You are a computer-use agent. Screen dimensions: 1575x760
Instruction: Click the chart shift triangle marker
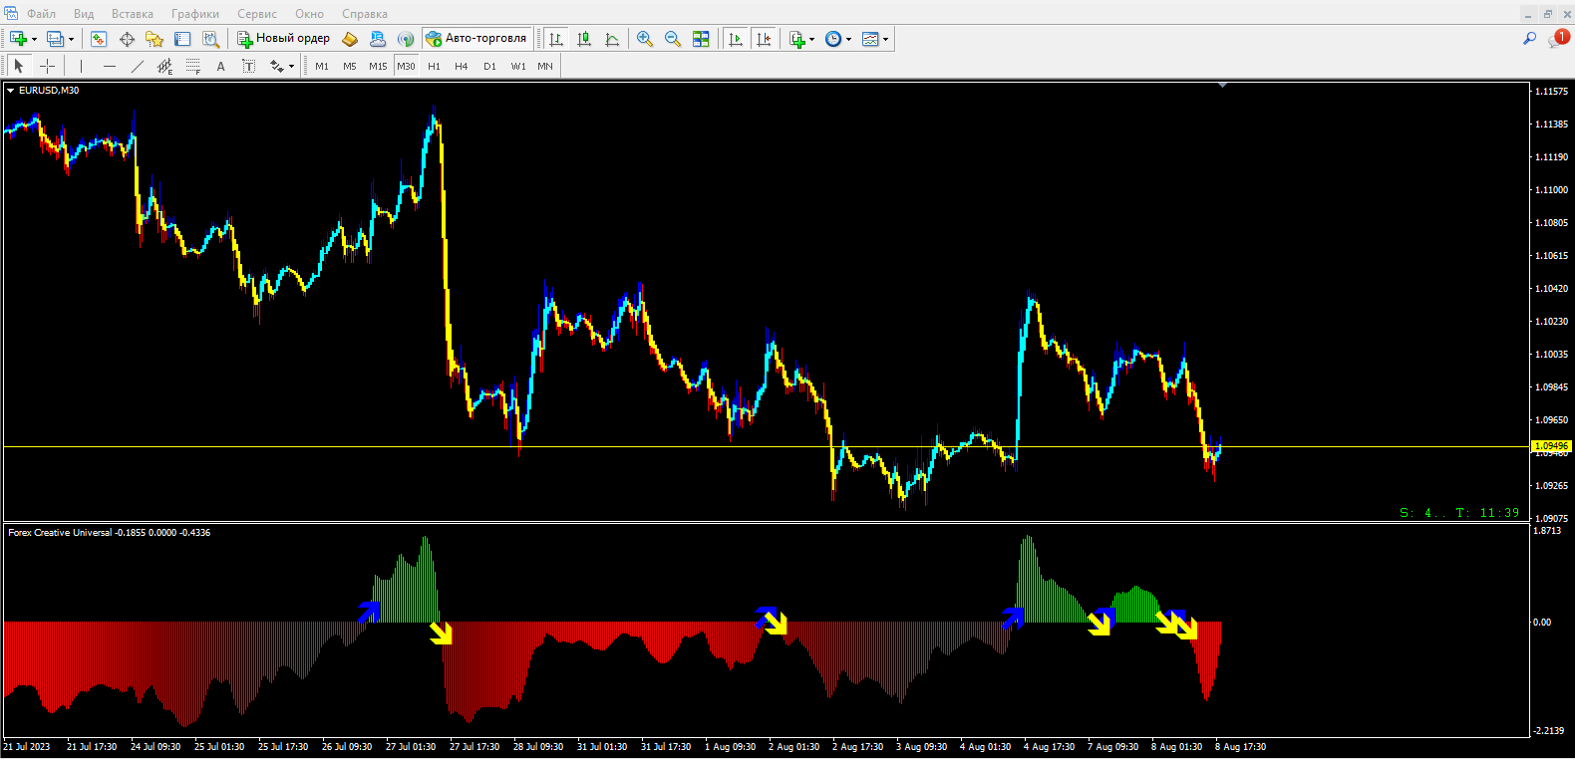[1222, 86]
